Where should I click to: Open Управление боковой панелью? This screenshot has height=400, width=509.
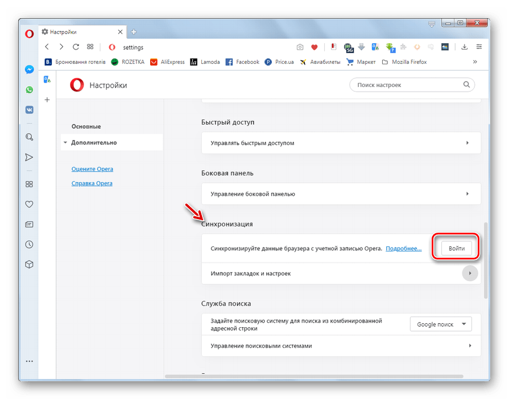341,194
